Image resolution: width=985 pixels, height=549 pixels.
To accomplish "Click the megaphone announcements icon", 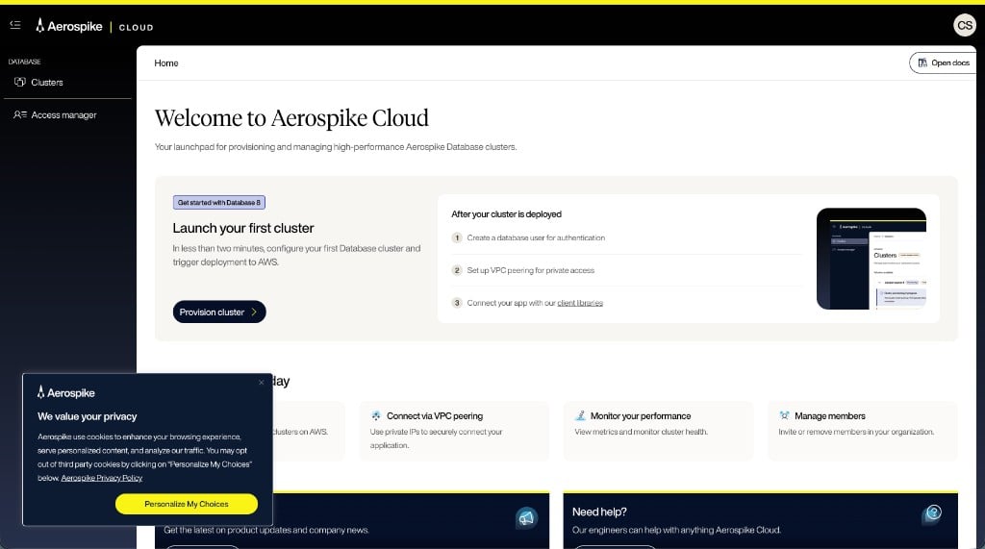I will pyautogui.click(x=526, y=518).
